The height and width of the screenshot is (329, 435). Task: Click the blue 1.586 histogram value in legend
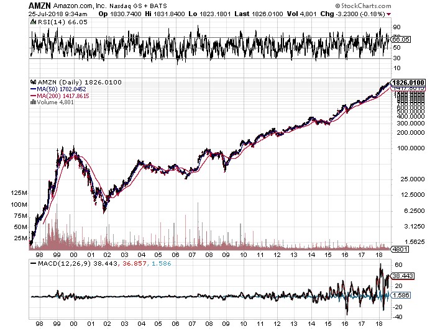click(x=161, y=264)
